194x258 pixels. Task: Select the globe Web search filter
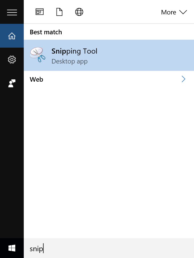[x=79, y=12]
